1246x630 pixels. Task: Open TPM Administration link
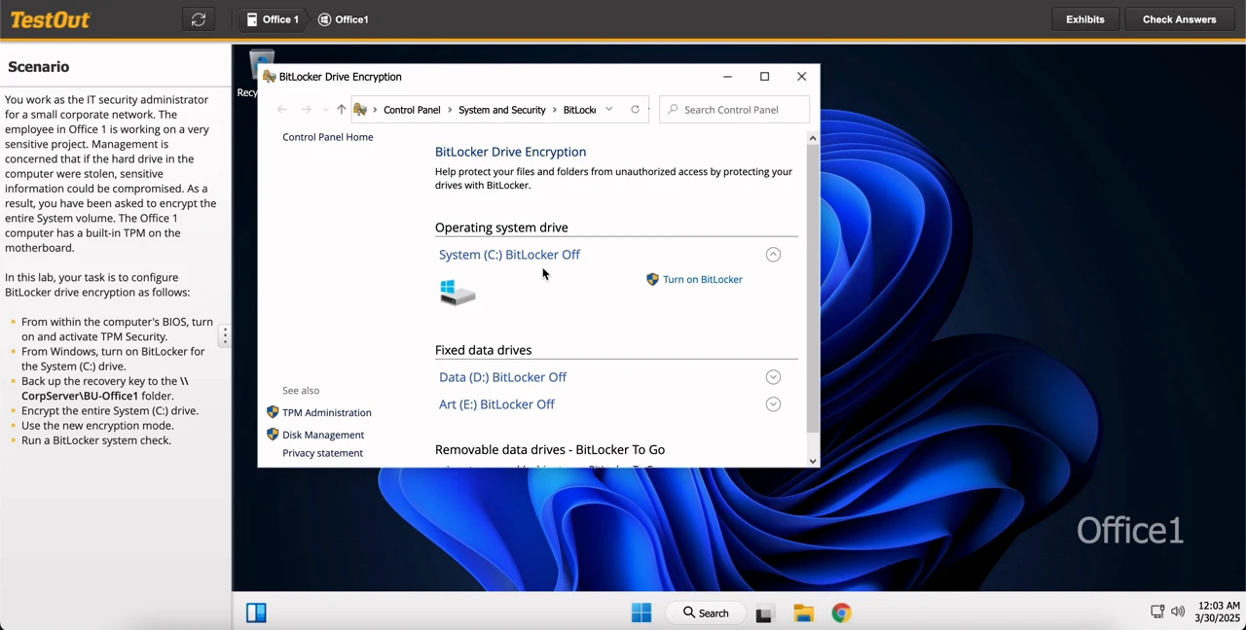[x=326, y=412]
